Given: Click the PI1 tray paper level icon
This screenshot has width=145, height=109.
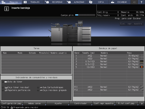Looking at the screenshot, I should [142, 87].
